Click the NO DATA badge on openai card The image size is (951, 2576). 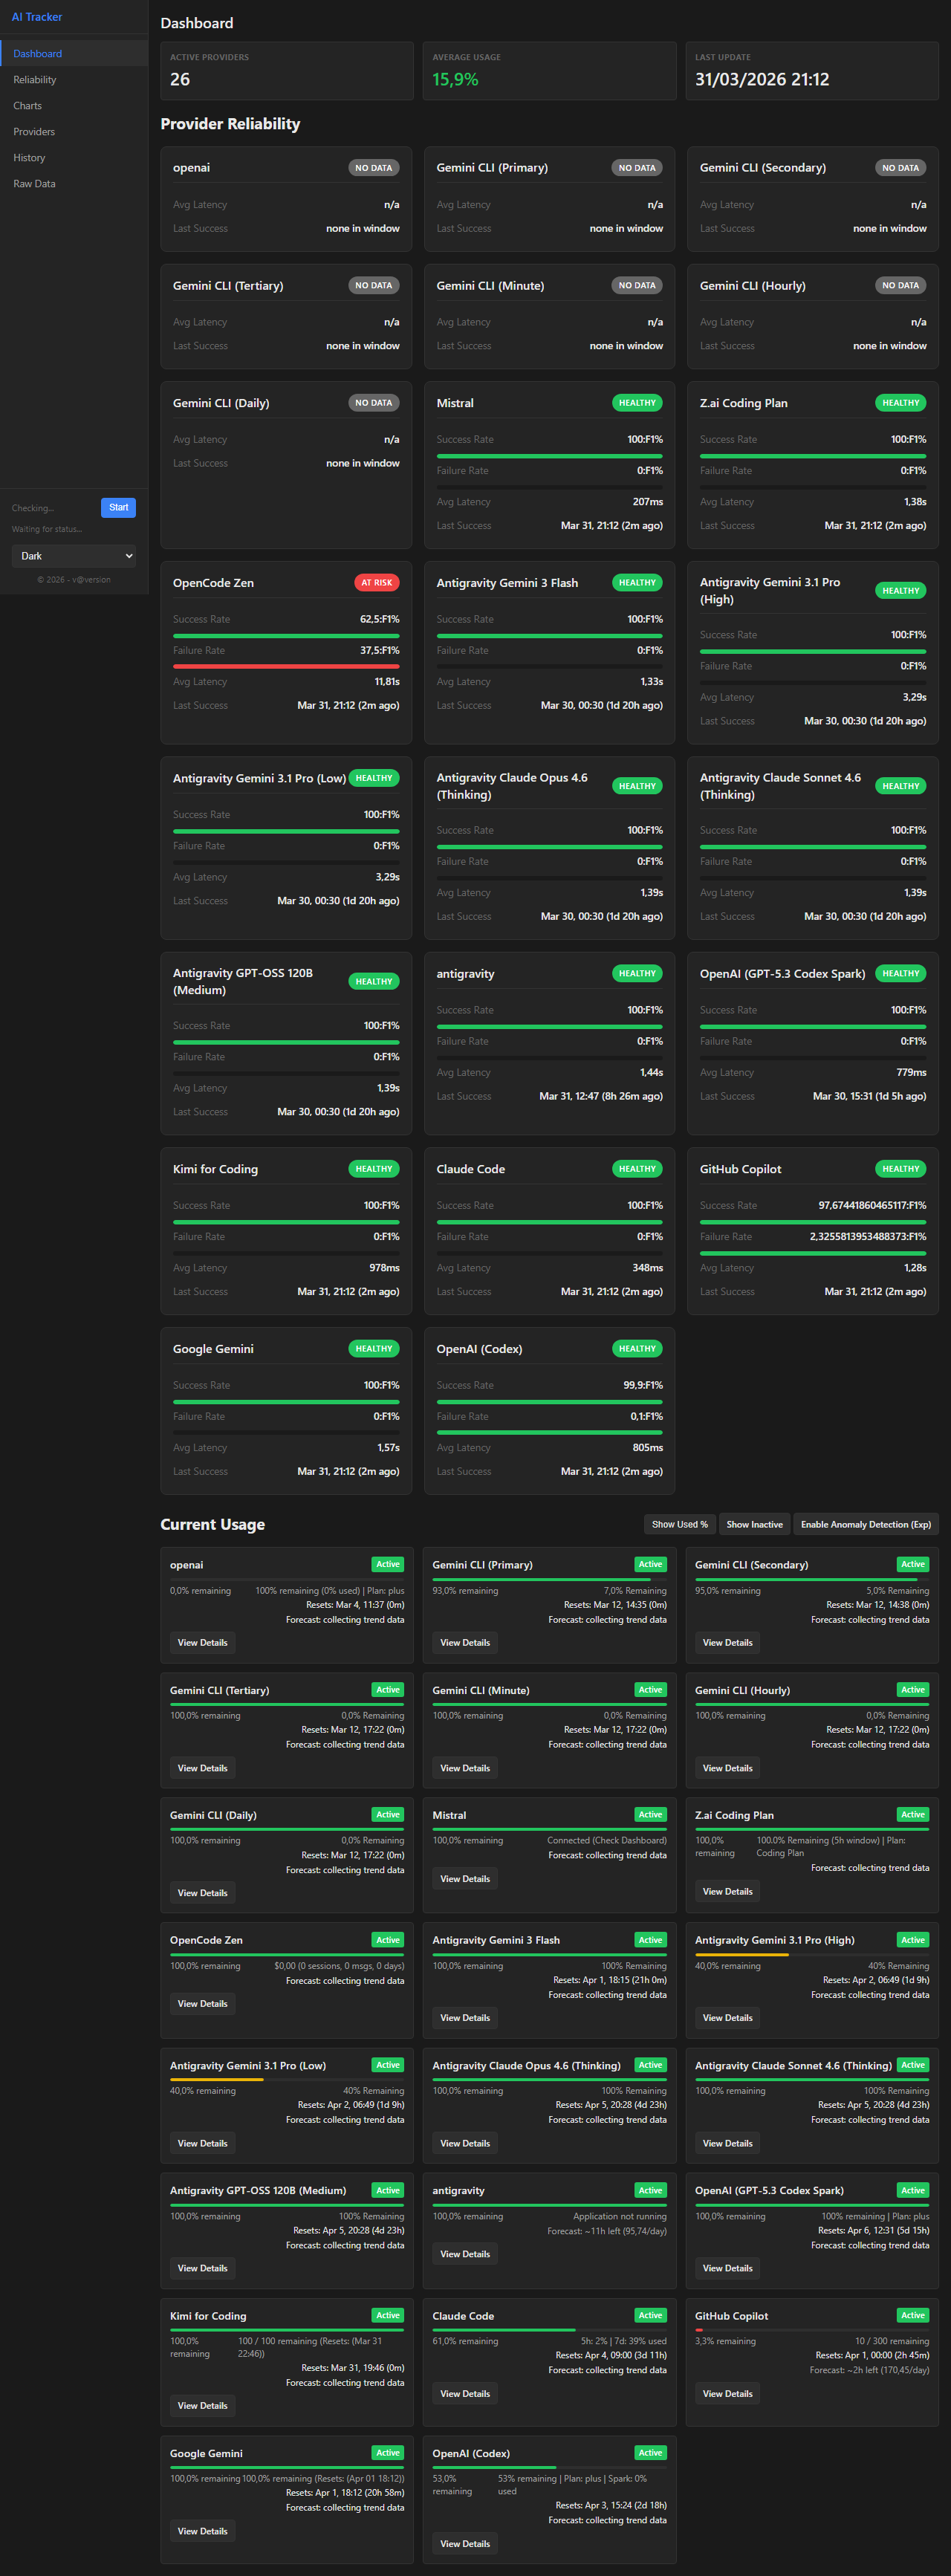click(374, 168)
